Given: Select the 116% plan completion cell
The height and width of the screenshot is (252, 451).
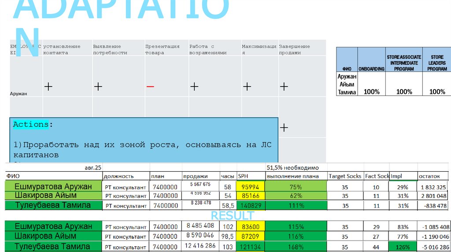Looking at the screenshot, I should tap(296, 236).
